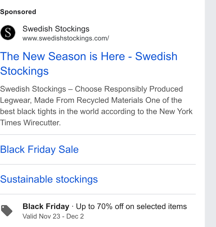The image size is (216, 227).
Task: Click the www.swedishstockings.com/ URL
Action: tap(66, 38)
